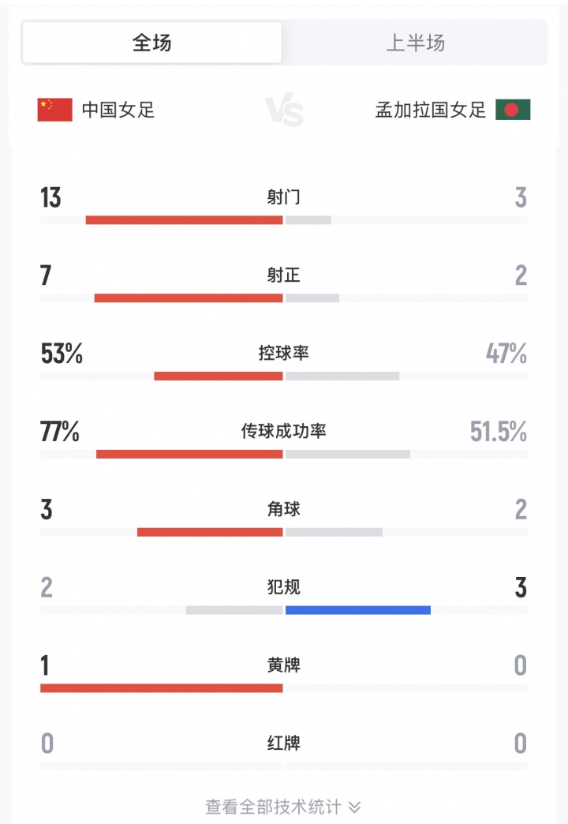
Task: Click the 黄牌 (yellow card) stat label
Action: point(282,665)
